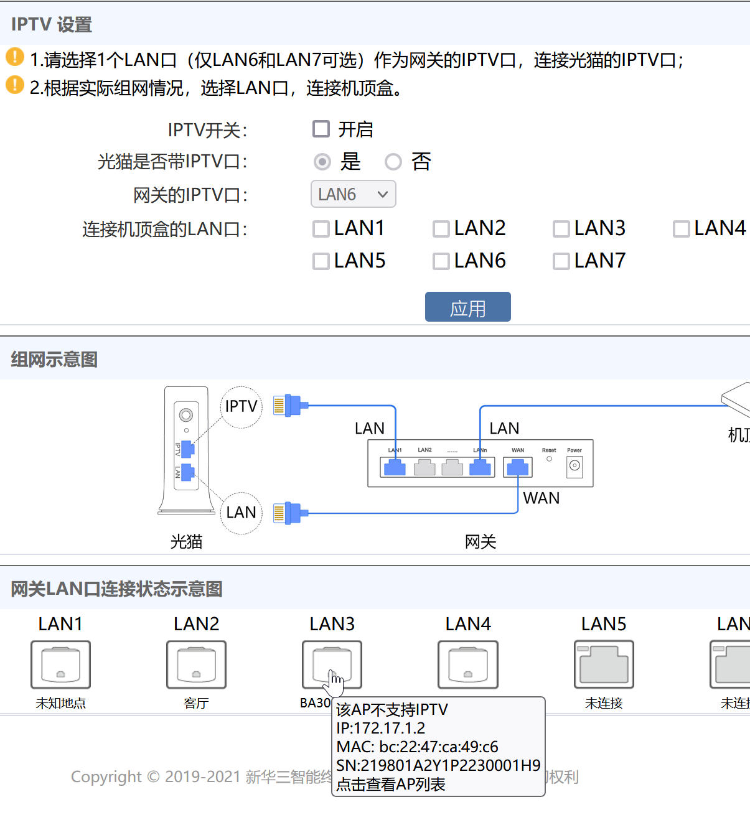Click the warning icon beside instruction 2

14,85
